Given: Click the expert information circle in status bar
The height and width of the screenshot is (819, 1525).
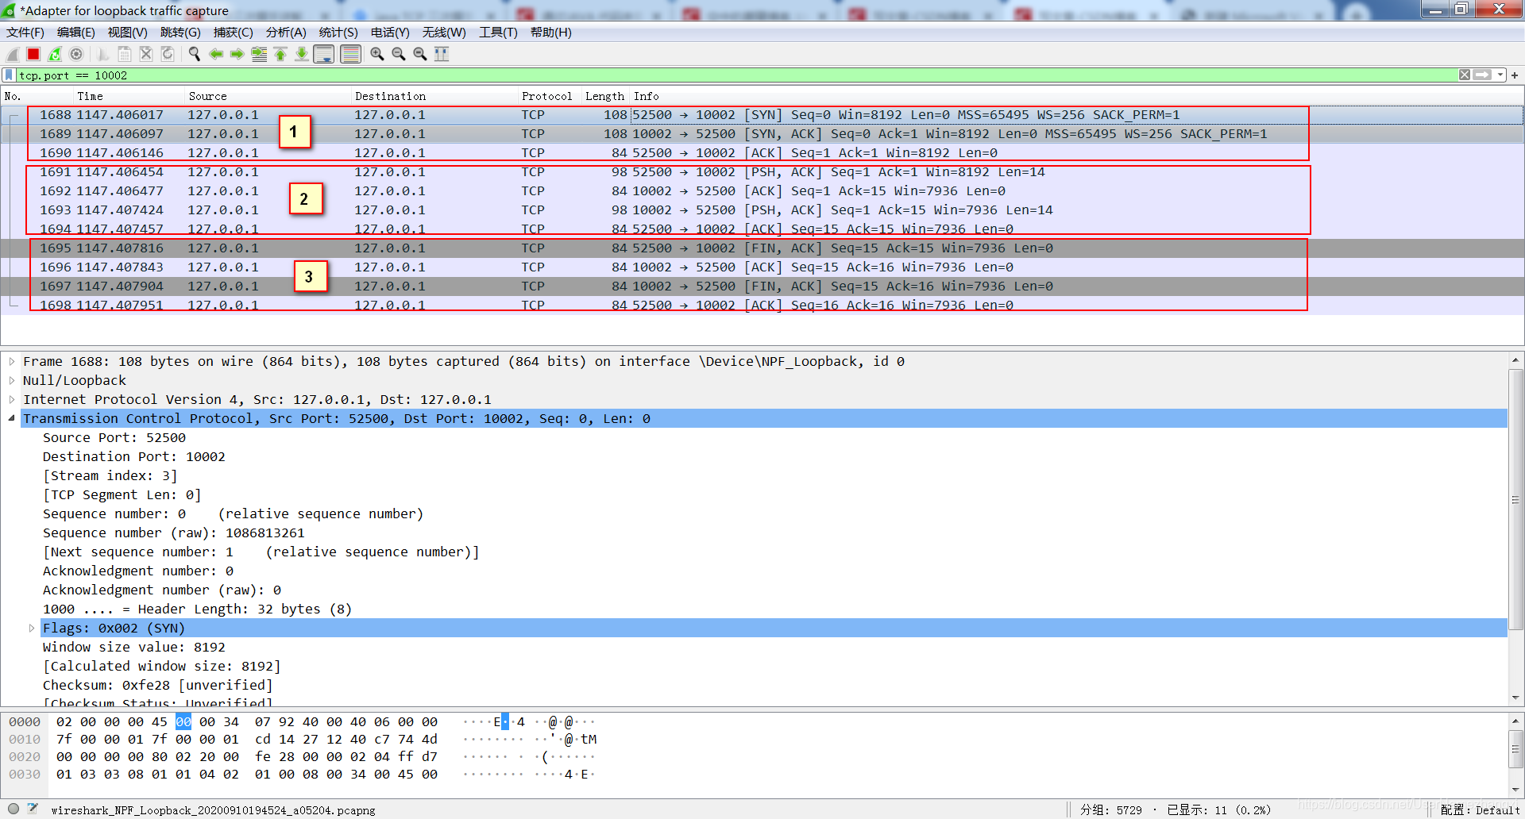Looking at the screenshot, I should (14, 809).
